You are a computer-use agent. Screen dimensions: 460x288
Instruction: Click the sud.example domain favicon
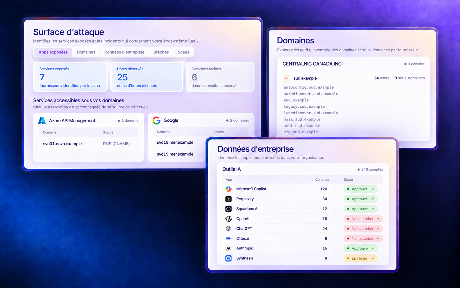pyautogui.click(x=286, y=78)
